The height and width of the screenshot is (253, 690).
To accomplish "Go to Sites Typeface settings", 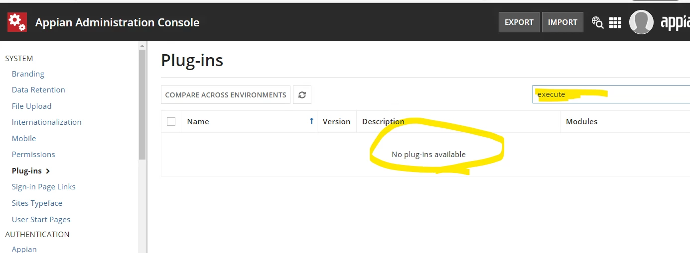I will coord(37,203).
